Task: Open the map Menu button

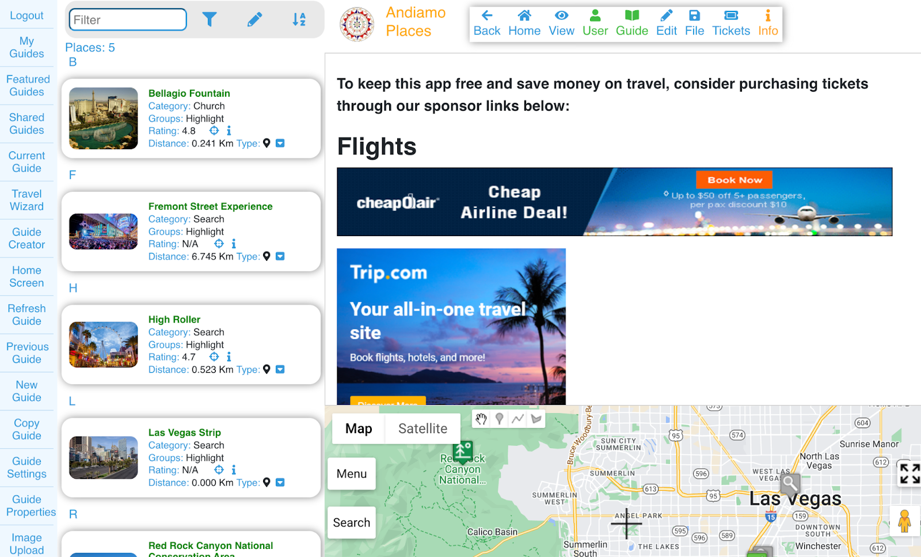Action: [x=352, y=473]
